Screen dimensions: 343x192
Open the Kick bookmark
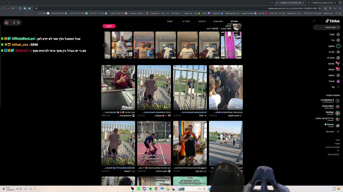click(x=197, y=13)
